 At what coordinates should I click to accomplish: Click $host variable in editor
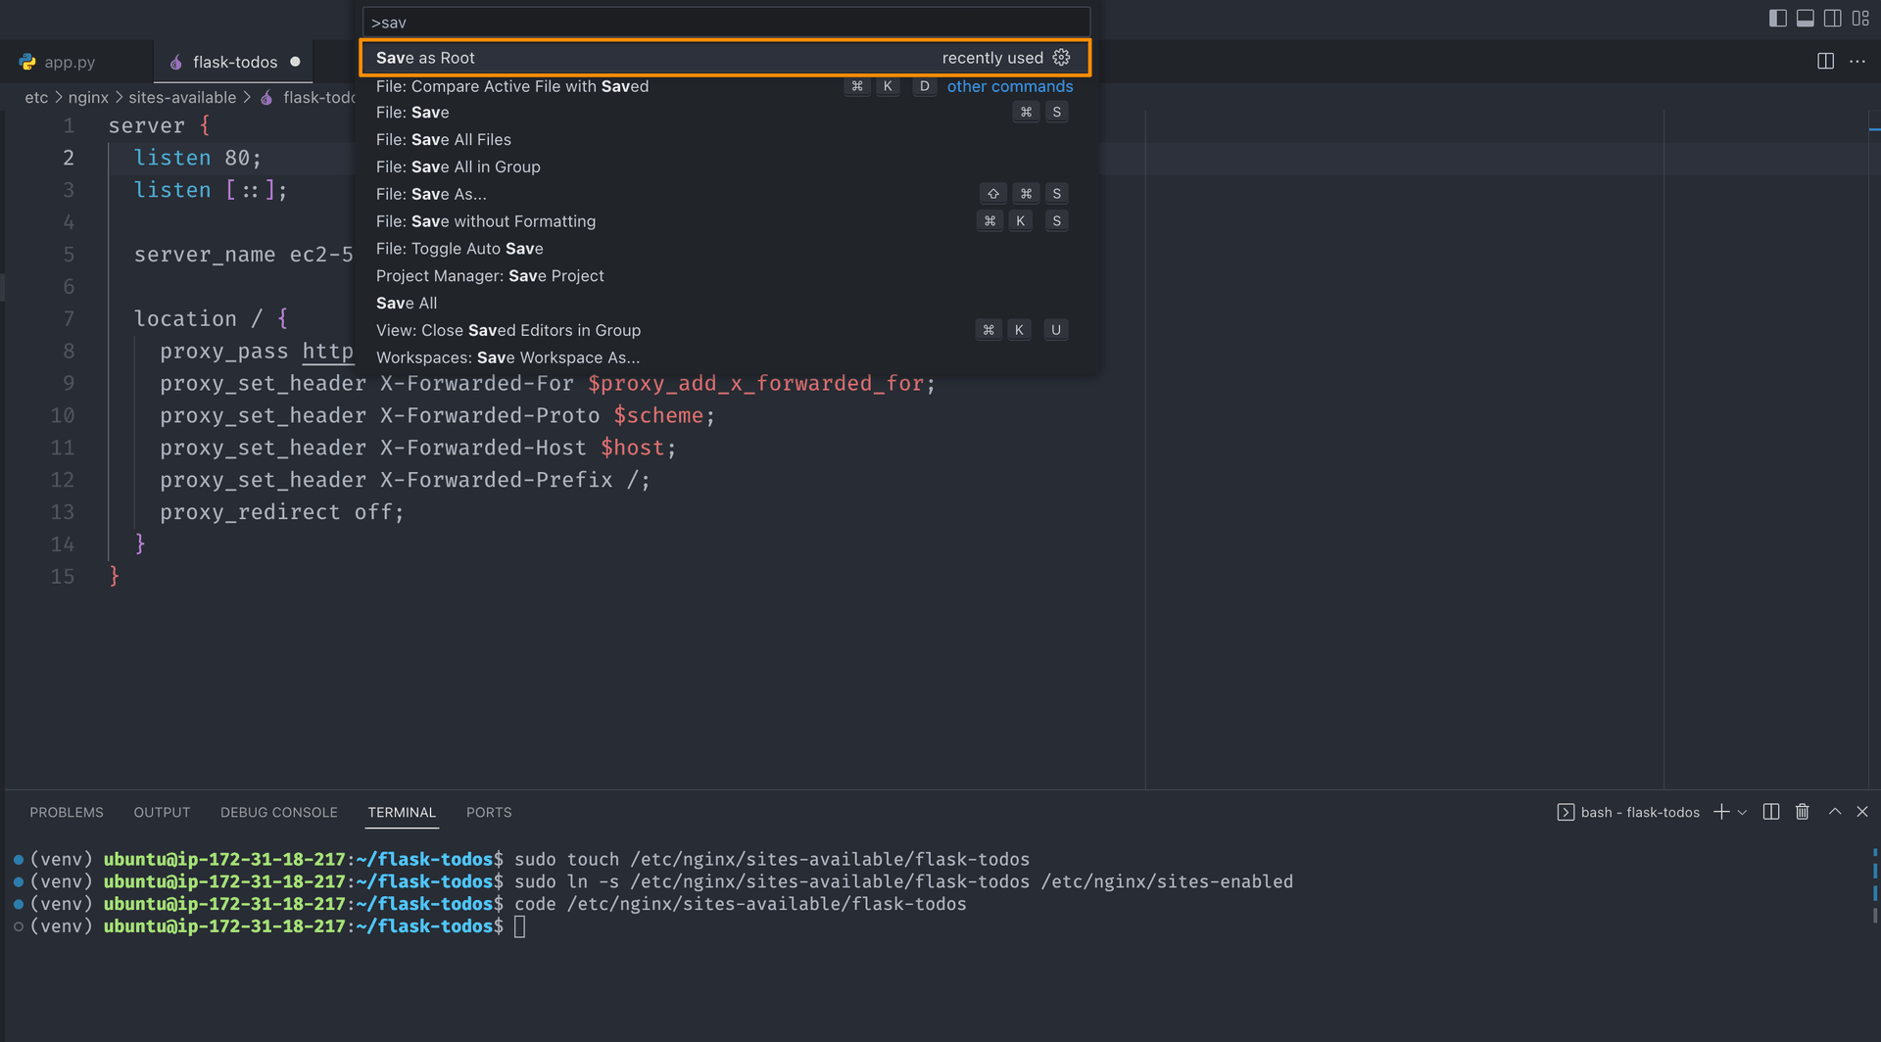pyautogui.click(x=632, y=449)
